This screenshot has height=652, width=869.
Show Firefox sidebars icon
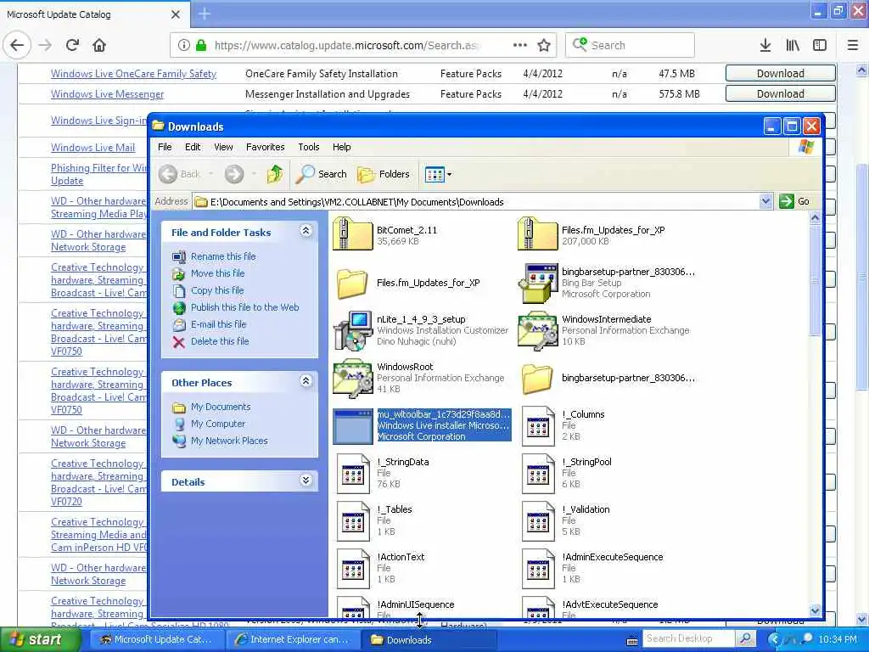[x=820, y=45]
